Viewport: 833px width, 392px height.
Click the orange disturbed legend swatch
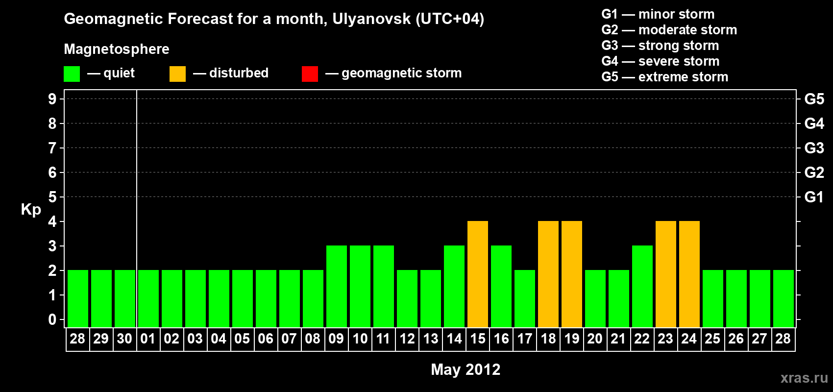(x=178, y=74)
